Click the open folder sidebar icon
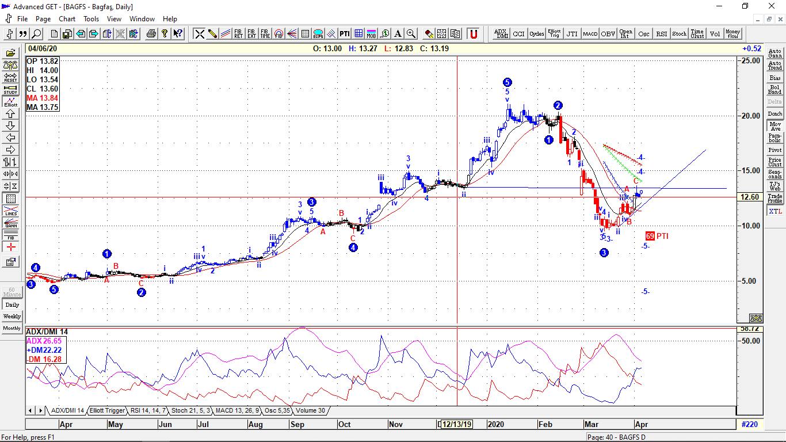Viewport: 786px width, 442px height. point(10,53)
